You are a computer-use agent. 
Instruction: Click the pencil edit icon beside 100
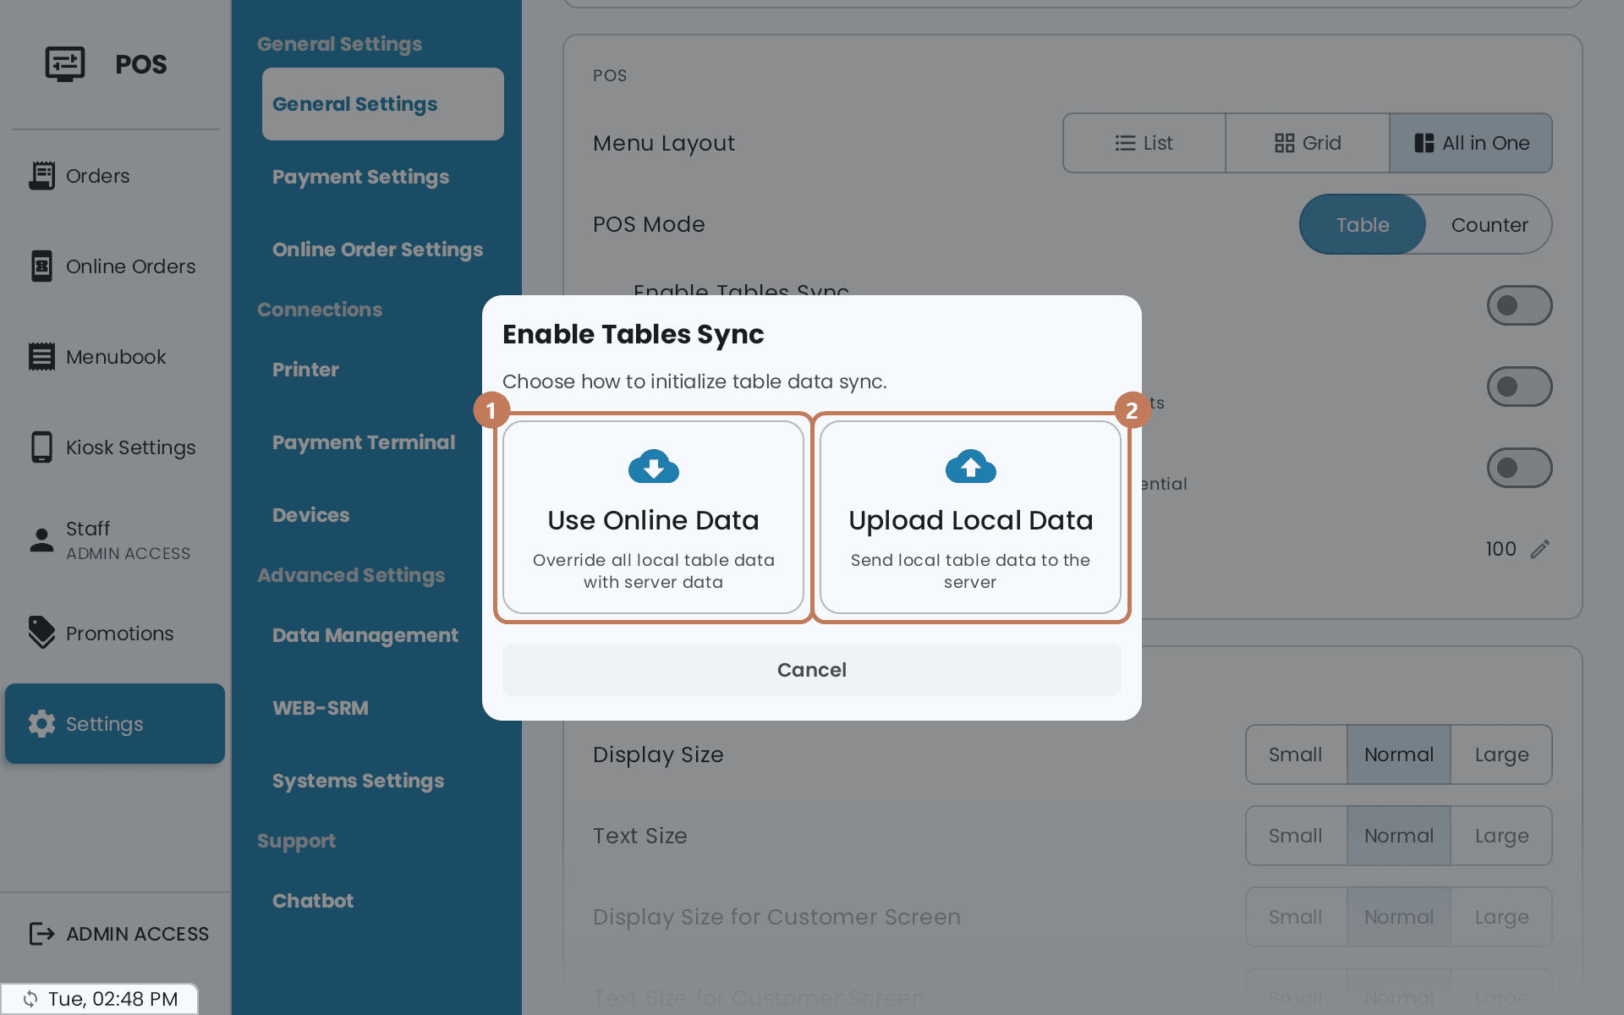tap(1540, 549)
